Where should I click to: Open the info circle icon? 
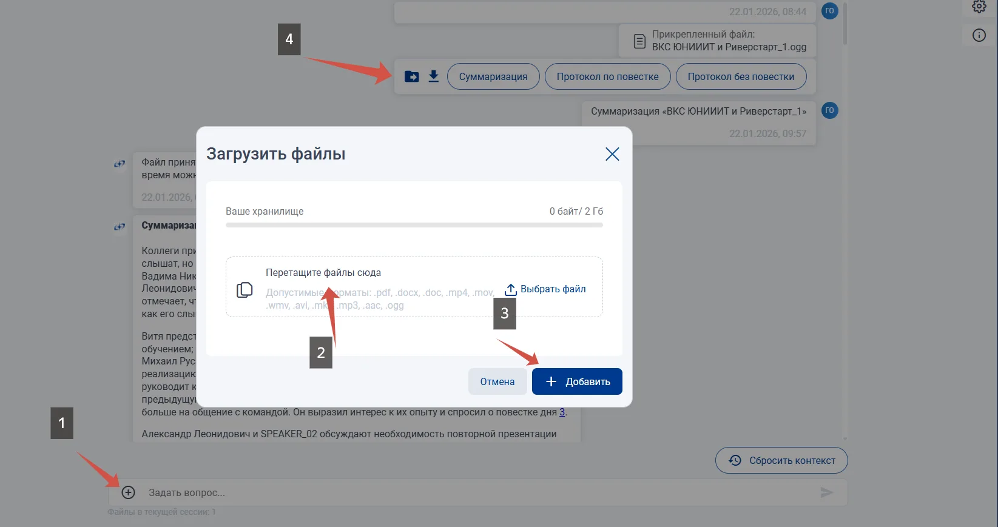coord(979,35)
